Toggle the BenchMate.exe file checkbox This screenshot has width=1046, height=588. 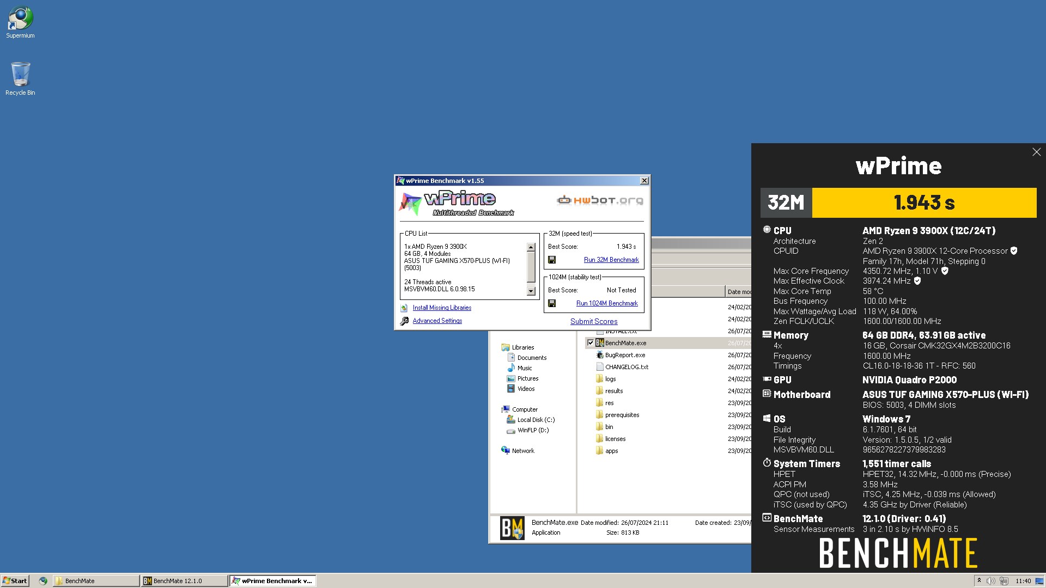(591, 343)
